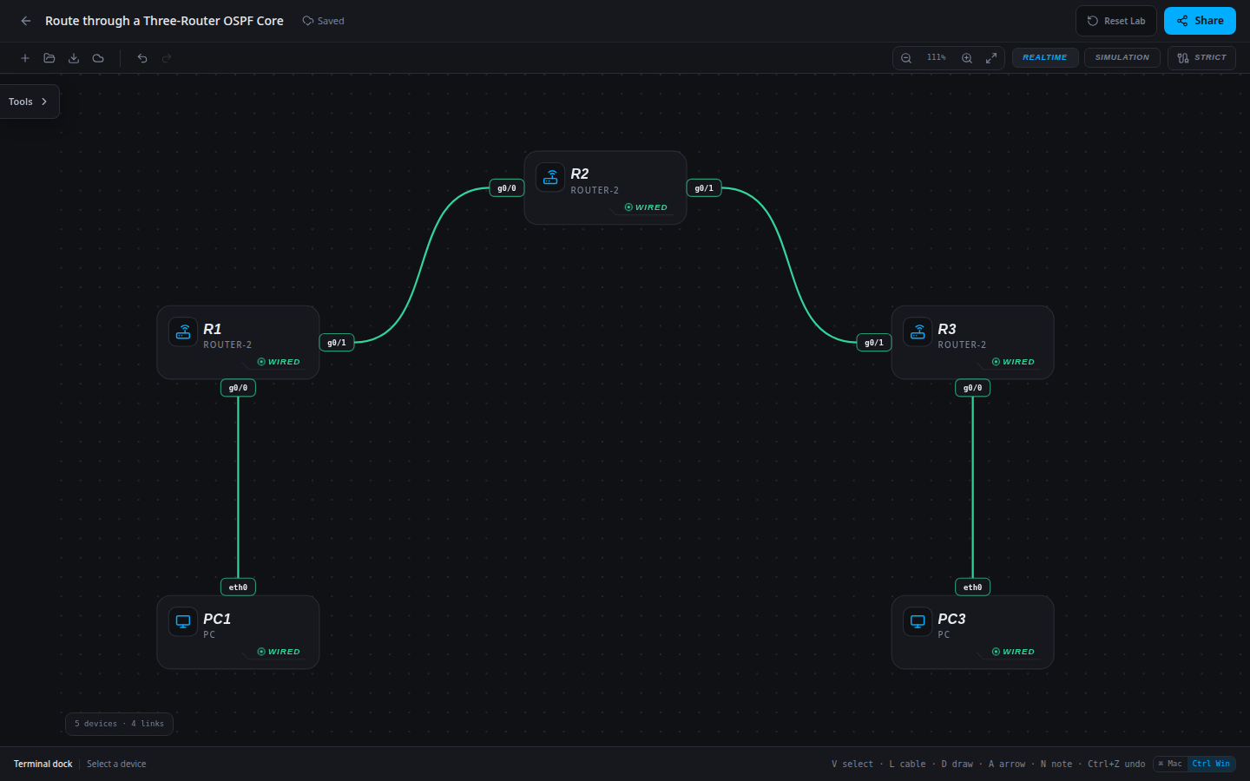Click the Share button
This screenshot has height=781, width=1250.
[x=1200, y=21]
